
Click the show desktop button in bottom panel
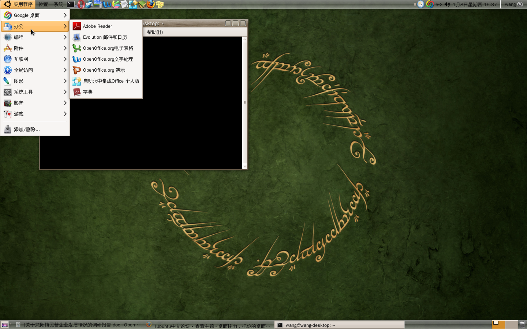[x=4, y=325]
